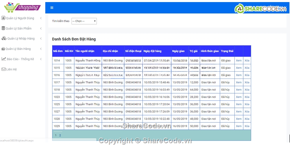Image resolution: width=290 pixels, height=148 pixels.
Task: Click the ShareCode.vn logo
Action: (x=260, y=8)
